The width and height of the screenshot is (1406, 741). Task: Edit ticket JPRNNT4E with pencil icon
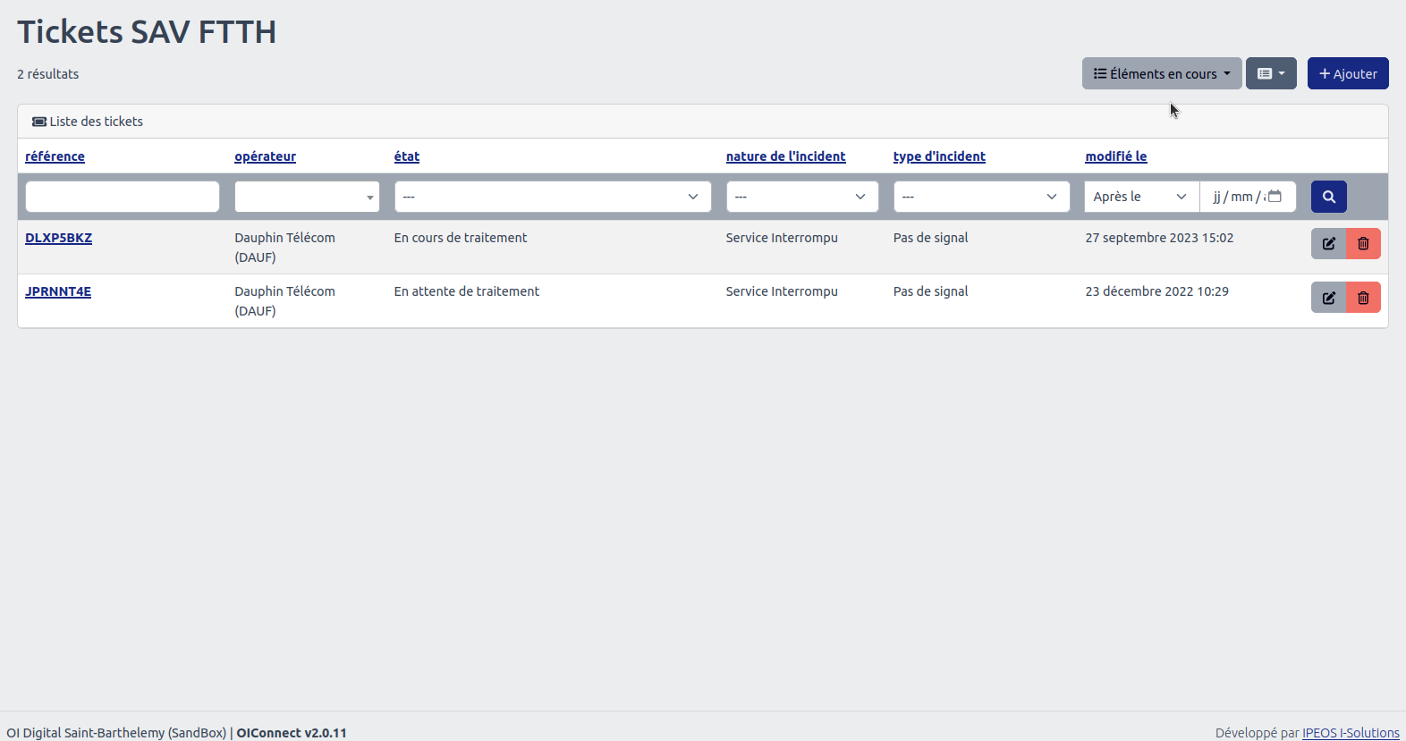click(x=1328, y=298)
